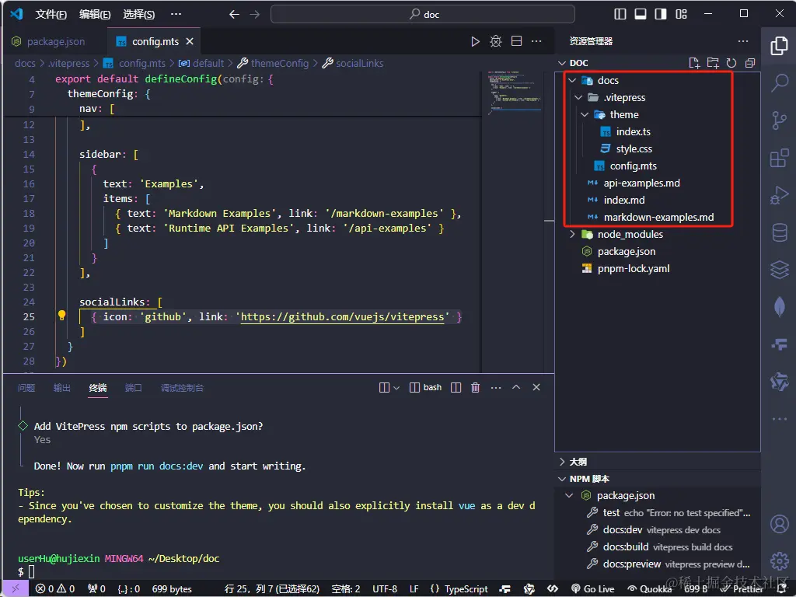This screenshot has height=597, width=796.
Task: Click the doc search box in title bar
Action: click(x=423, y=14)
